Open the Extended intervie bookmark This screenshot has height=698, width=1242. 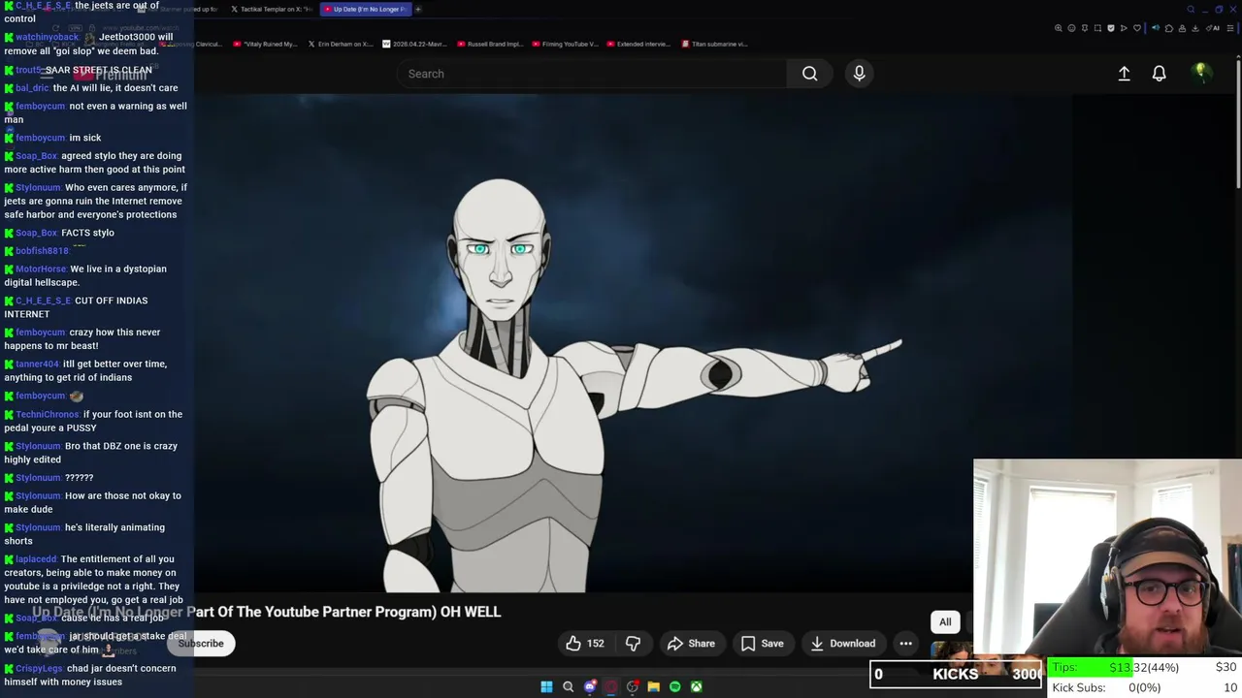pos(640,44)
